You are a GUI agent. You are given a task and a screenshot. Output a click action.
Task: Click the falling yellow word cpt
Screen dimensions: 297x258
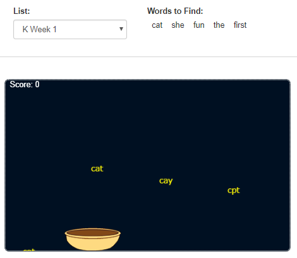(234, 190)
